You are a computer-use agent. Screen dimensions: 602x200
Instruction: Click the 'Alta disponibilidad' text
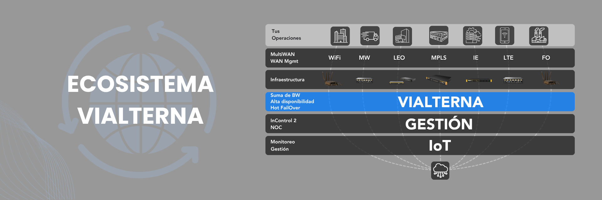(292, 102)
